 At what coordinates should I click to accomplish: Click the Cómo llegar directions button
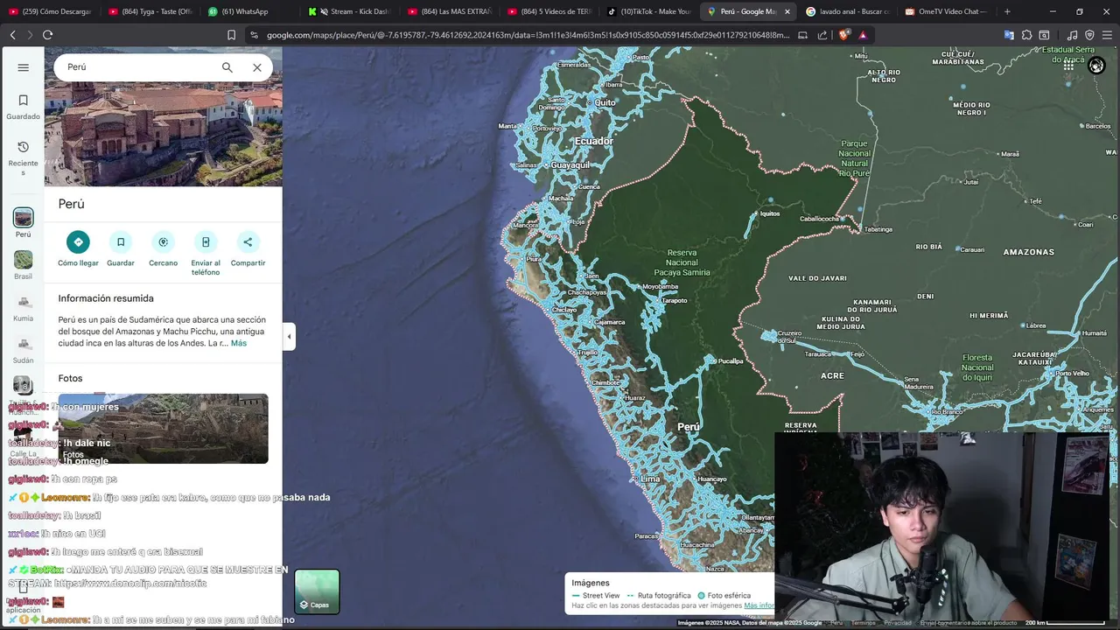(78, 248)
